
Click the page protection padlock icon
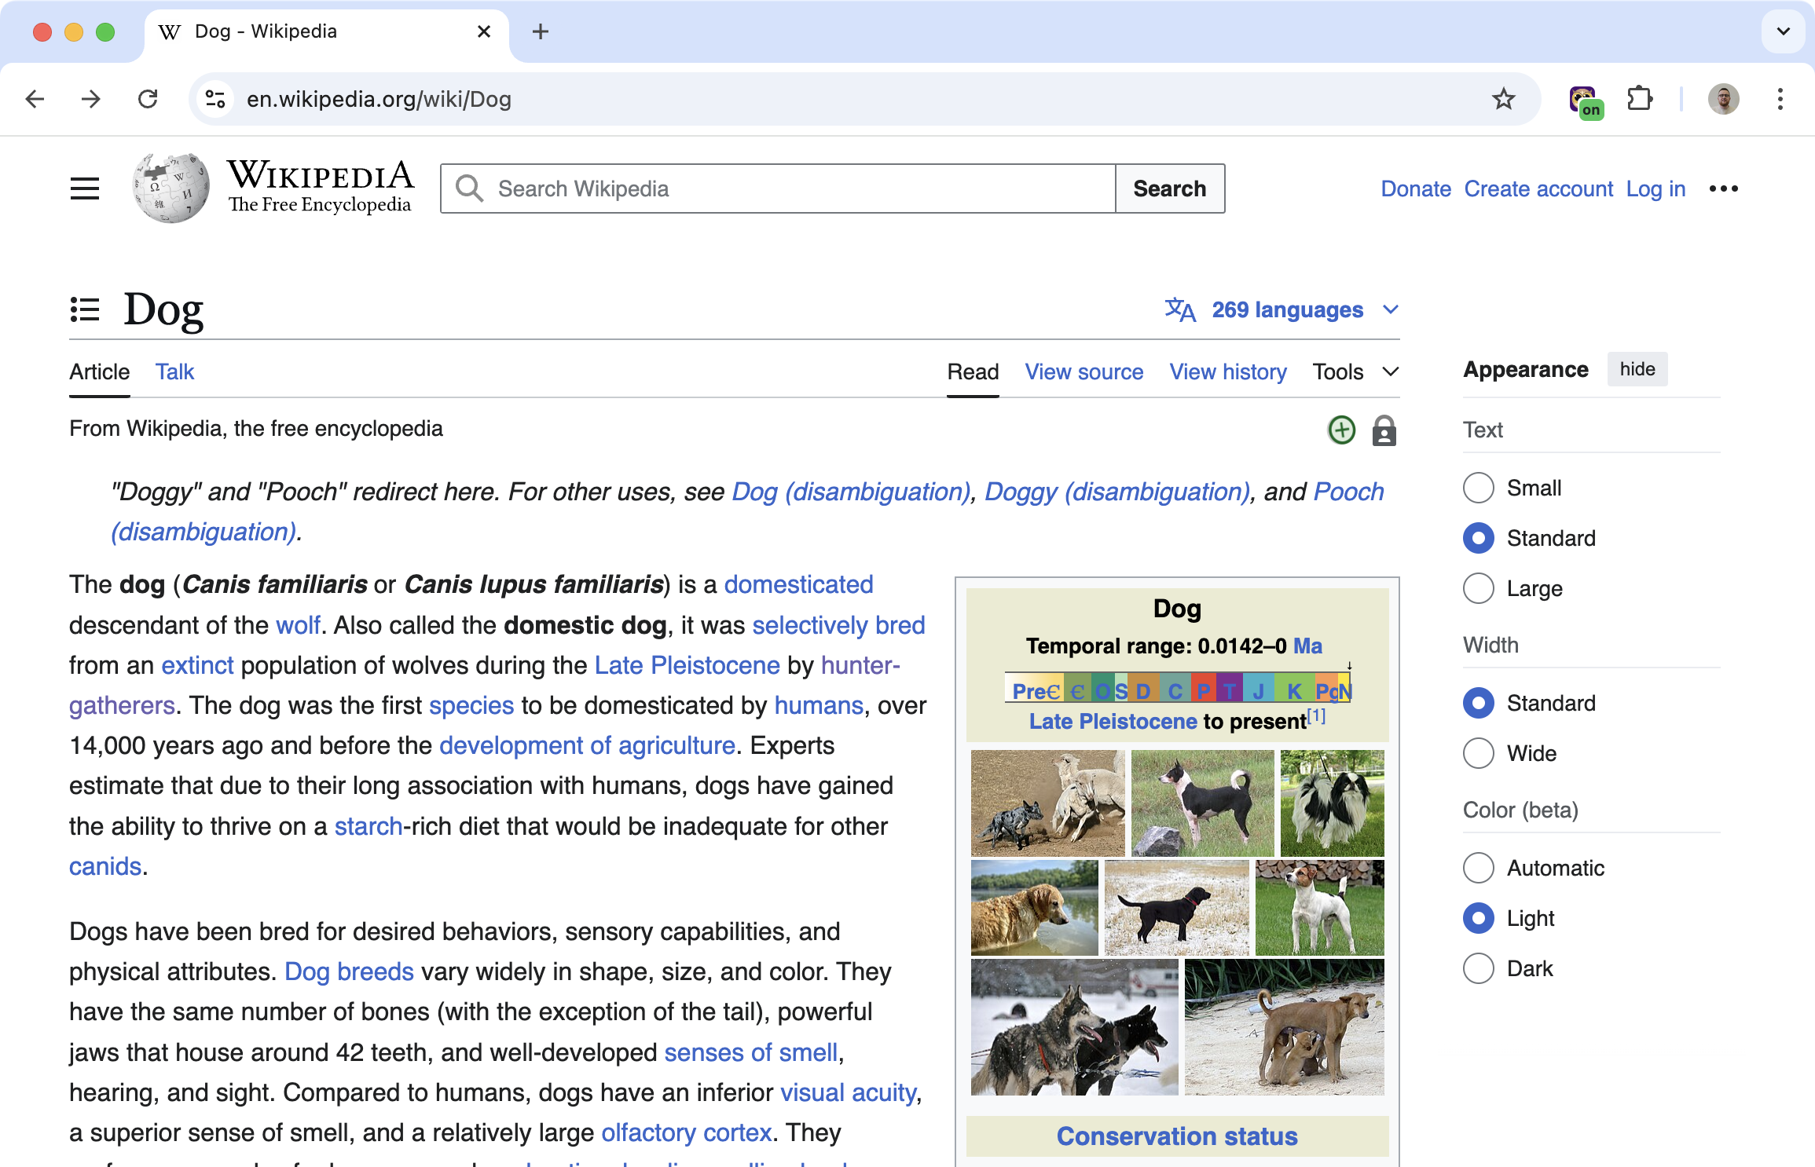[x=1384, y=430]
